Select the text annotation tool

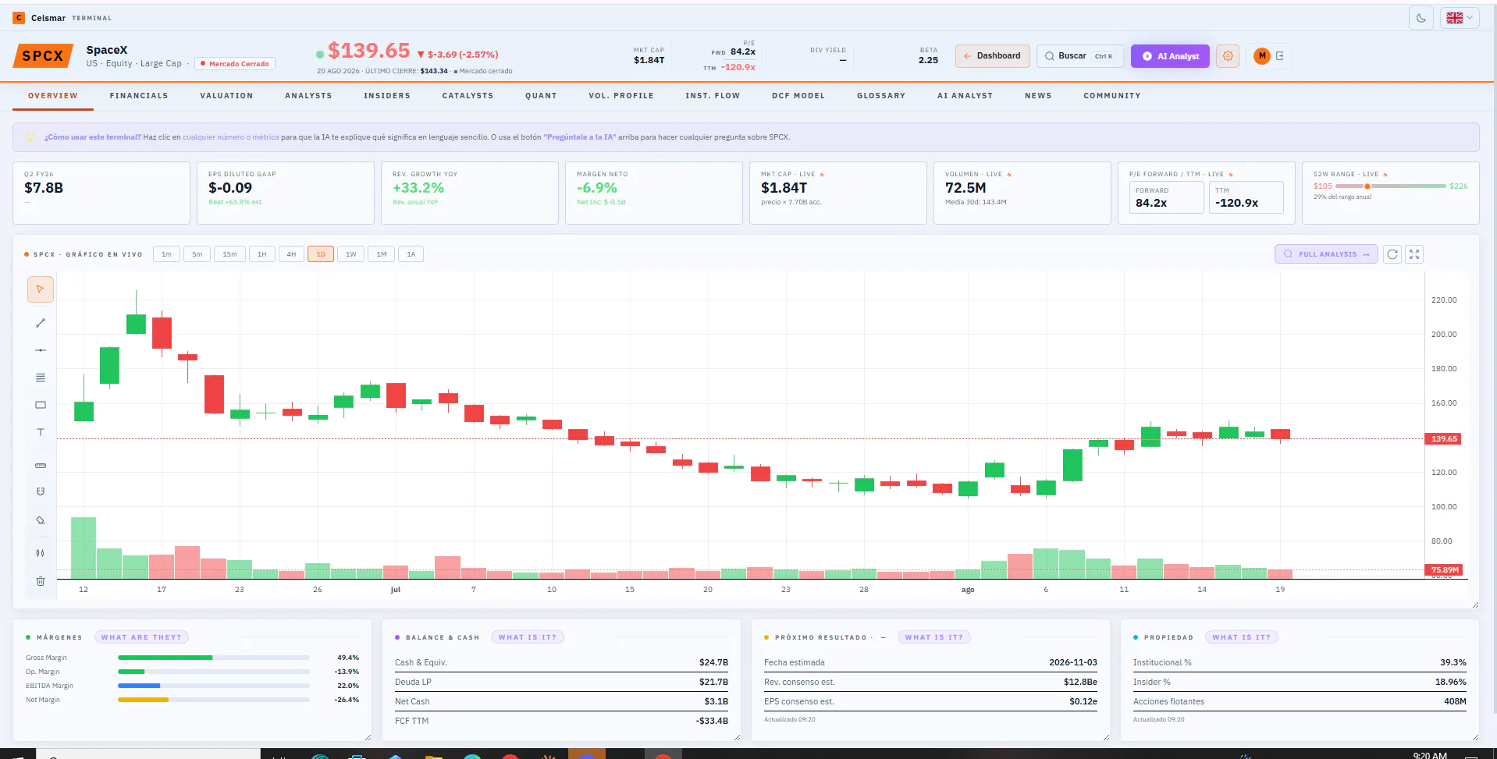coord(41,432)
